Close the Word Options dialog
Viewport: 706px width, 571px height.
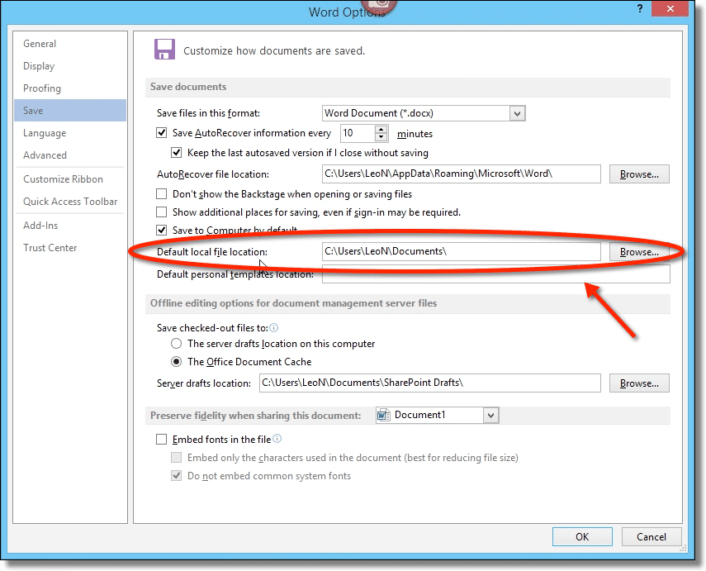(x=670, y=8)
